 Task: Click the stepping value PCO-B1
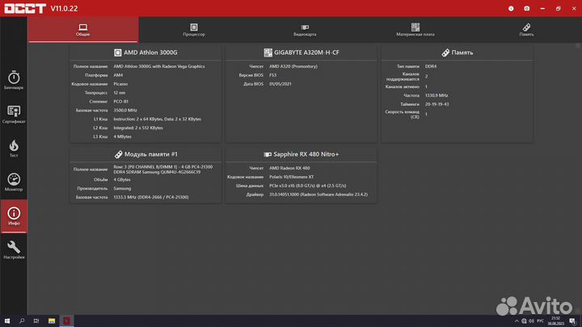coord(121,102)
